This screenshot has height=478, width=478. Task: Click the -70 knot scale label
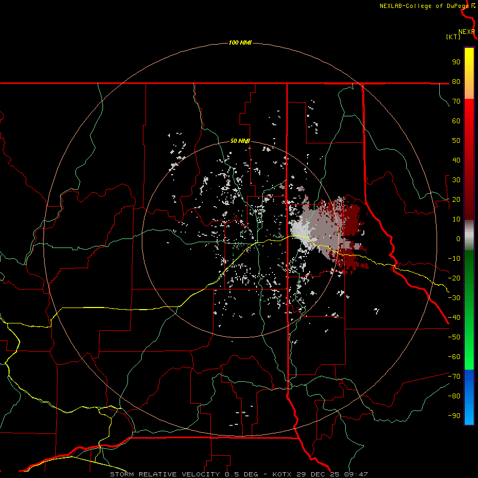tap(454, 377)
